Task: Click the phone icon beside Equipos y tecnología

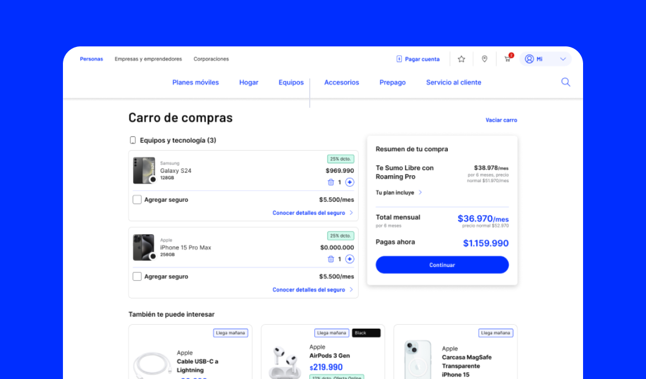Action: [133, 140]
